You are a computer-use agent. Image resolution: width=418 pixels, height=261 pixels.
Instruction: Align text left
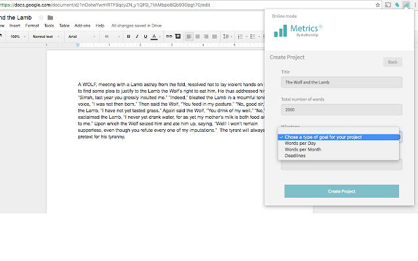click(x=189, y=37)
